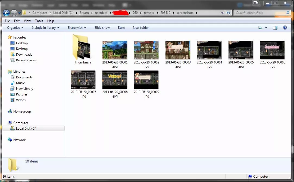Expand the Organize dropdown

point(15,27)
